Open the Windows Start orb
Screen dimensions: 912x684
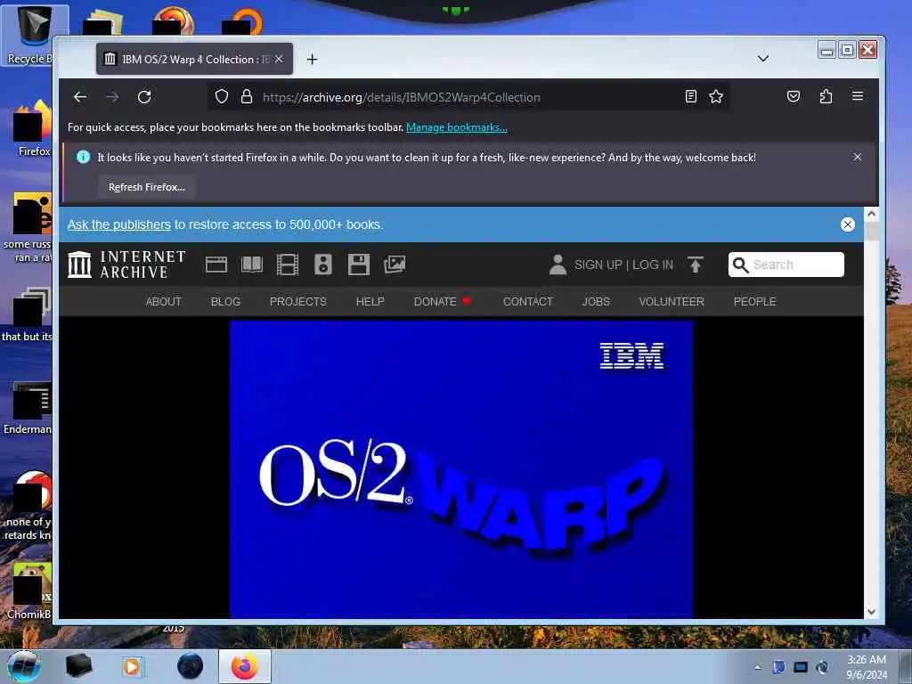[x=24, y=666]
